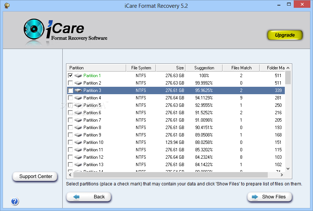Click the blue help question mark icon

(15, 201)
